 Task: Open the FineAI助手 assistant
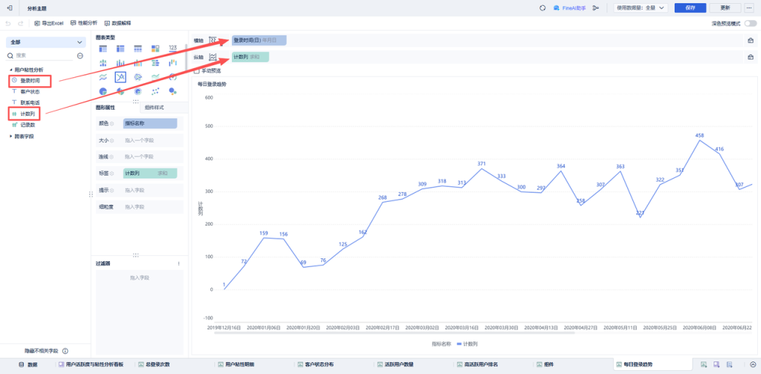coord(570,7)
